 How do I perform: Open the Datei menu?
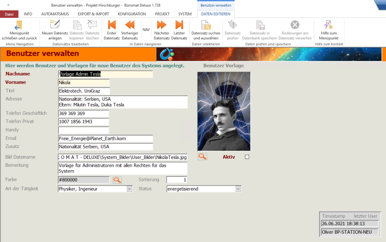click(x=9, y=14)
